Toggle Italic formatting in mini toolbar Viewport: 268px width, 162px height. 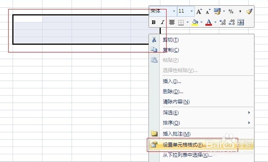162,22
